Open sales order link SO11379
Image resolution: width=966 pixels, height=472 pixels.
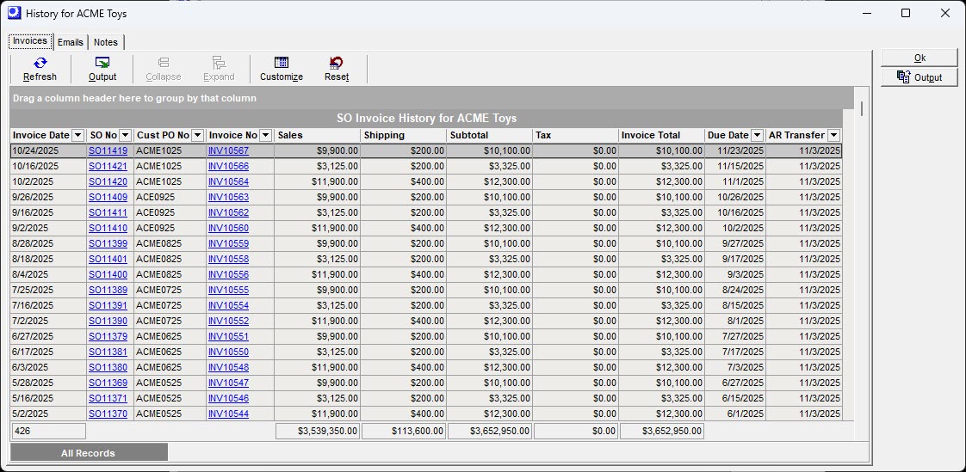108,336
